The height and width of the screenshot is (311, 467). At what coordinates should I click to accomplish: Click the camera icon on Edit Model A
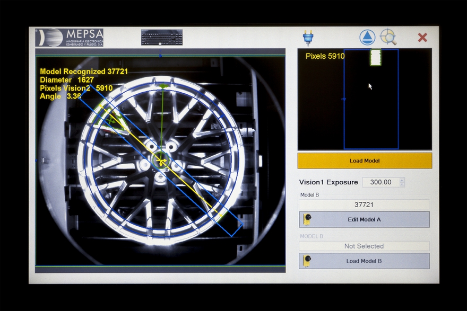(306, 219)
